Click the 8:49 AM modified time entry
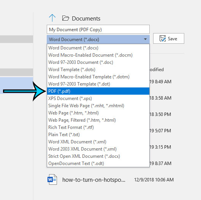Viewport: 201px width, 200px height. [x=160, y=82]
